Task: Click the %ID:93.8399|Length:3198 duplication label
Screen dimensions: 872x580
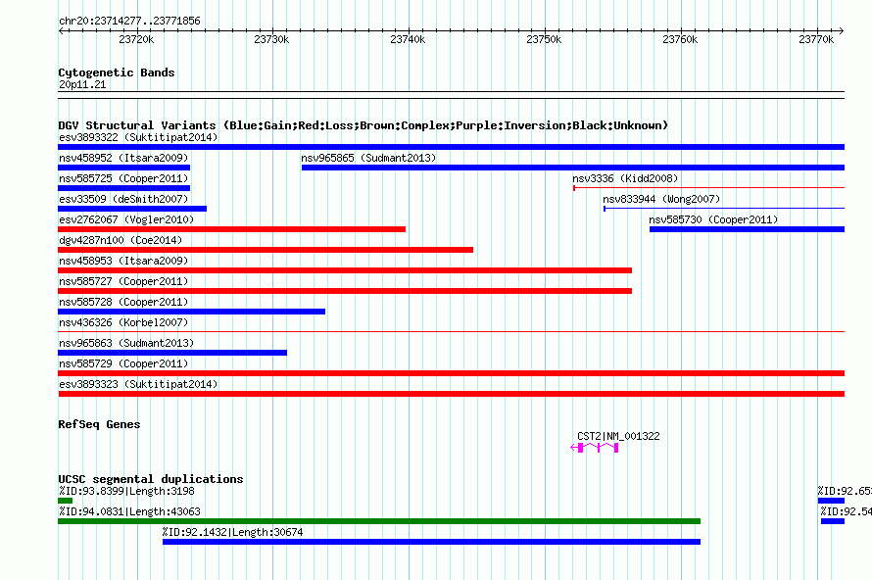Action: click(126, 491)
